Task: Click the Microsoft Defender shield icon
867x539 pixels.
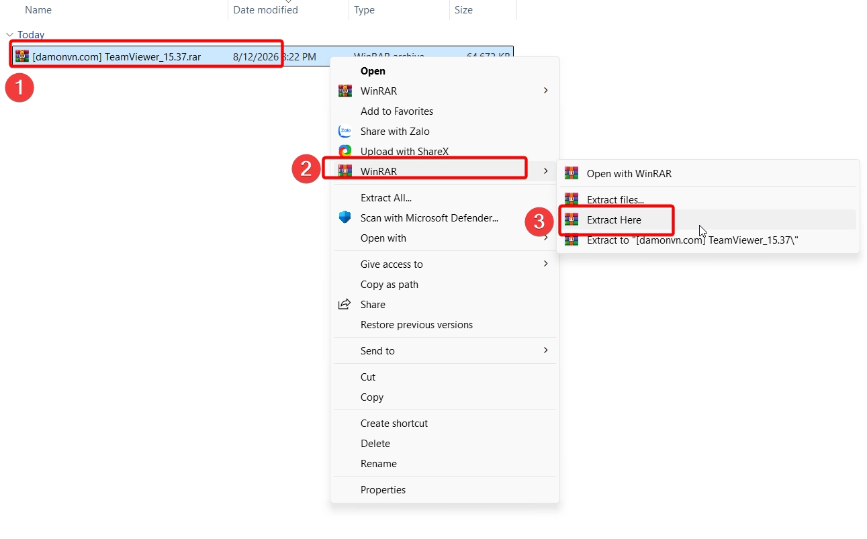Action: (345, 217)
